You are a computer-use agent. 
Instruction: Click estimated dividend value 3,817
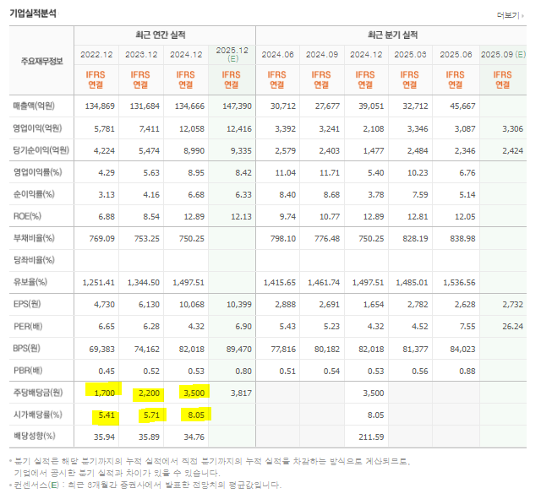coord(241,393)
